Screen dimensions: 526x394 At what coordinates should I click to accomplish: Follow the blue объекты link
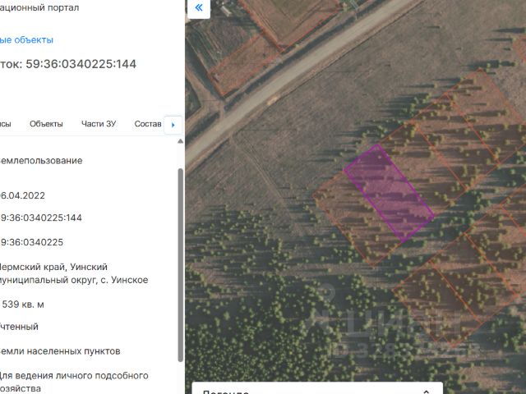34,40
